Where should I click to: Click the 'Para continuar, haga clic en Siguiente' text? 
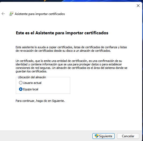coord(40,101)
